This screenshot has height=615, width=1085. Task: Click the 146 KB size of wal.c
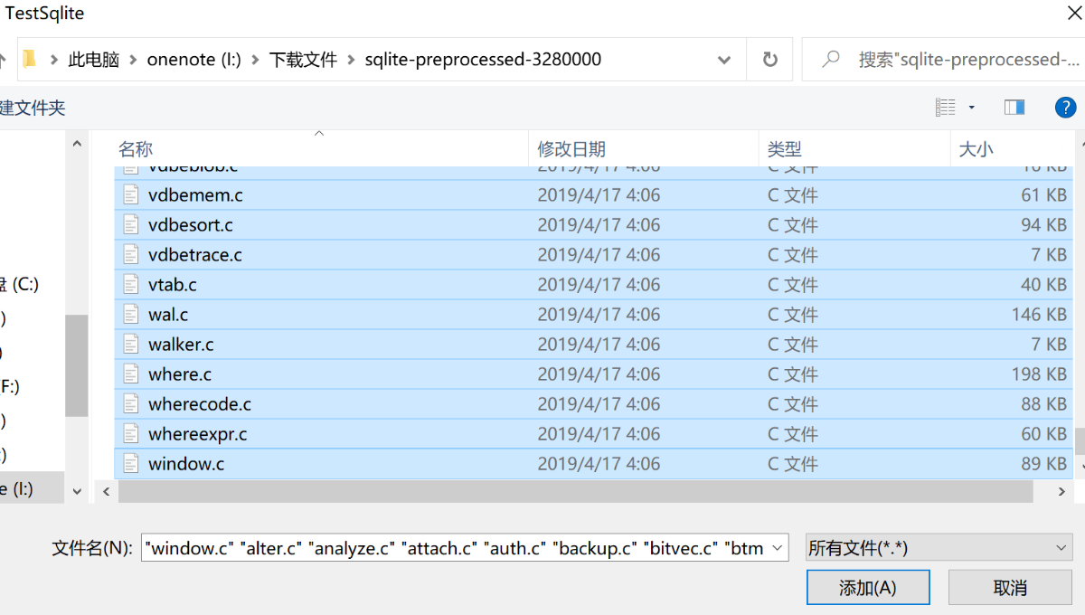pyautogui.click(x=1039, y=314)
